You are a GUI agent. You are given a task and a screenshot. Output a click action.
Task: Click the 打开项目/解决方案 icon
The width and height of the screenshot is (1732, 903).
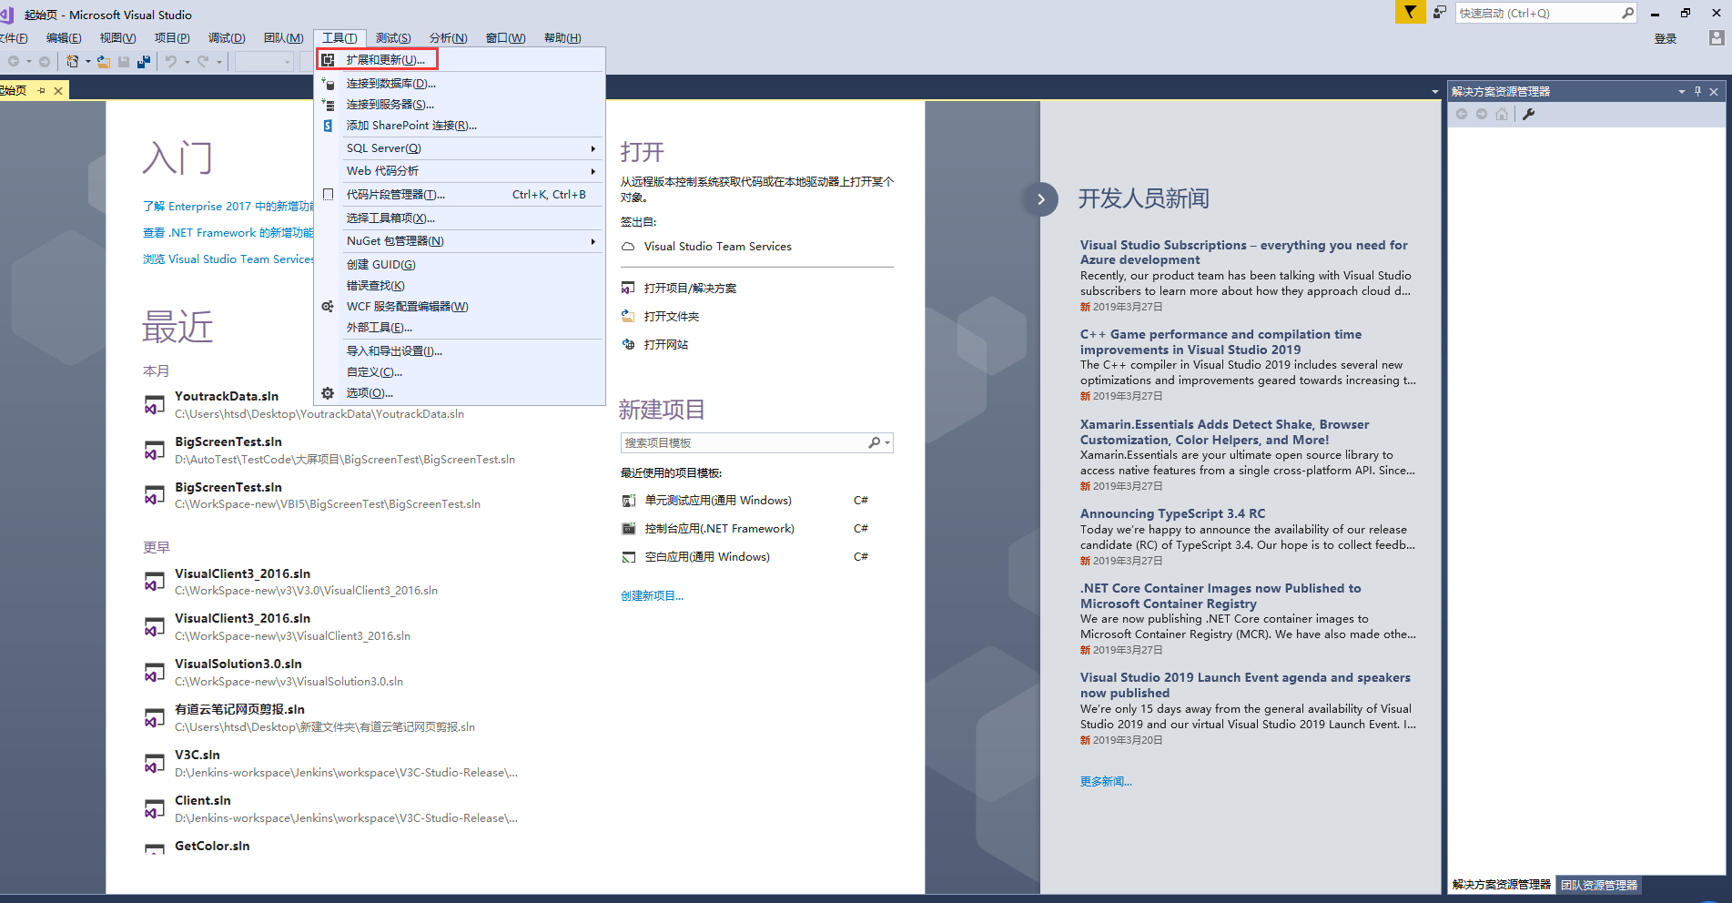tap(628, 289)
